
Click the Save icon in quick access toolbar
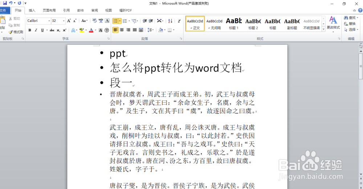pyautogui.click(x=5, y=3)
